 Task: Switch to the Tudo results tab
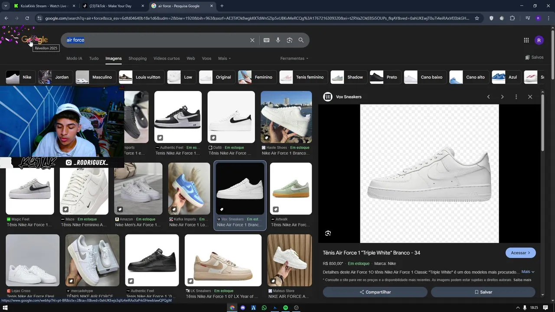tap(94, 58)
